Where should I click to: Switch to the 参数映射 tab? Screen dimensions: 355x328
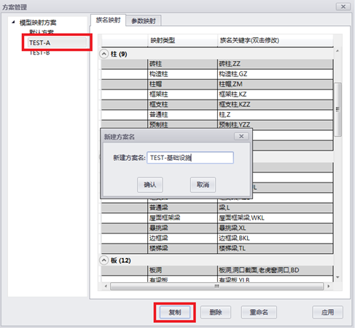(144, 21)
